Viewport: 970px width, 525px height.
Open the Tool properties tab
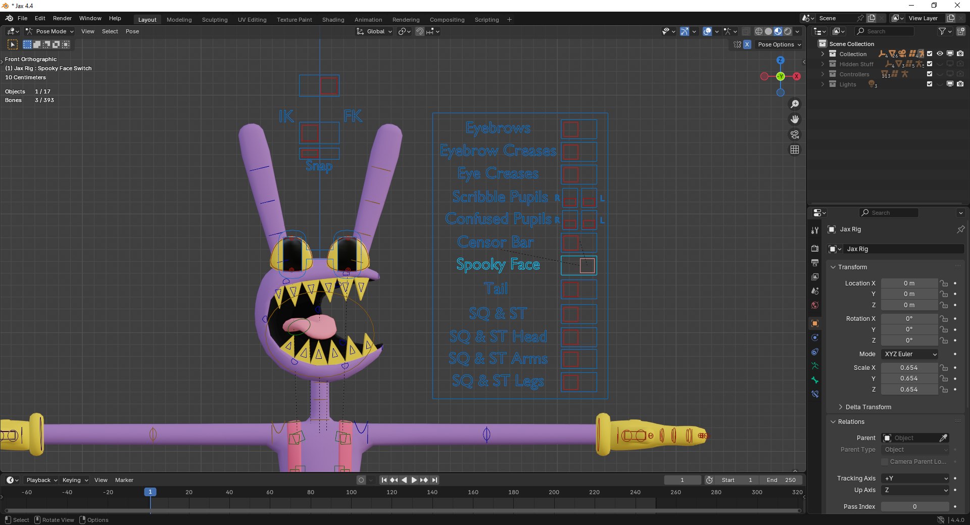click(x=814, y=230)
